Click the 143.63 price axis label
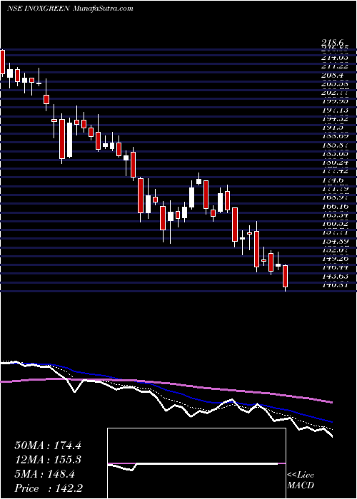The height and width of the screenshot is (499, 357). click(x=335, y=277)
